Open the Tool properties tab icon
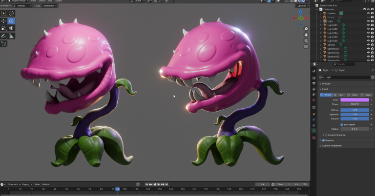The height and width of the screenshot is (196, 375). point(314,71)
